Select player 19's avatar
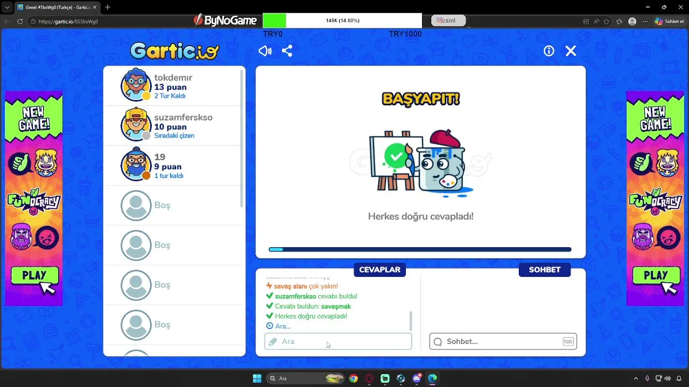Screen dimensions: 689x387 pos(136,164)
